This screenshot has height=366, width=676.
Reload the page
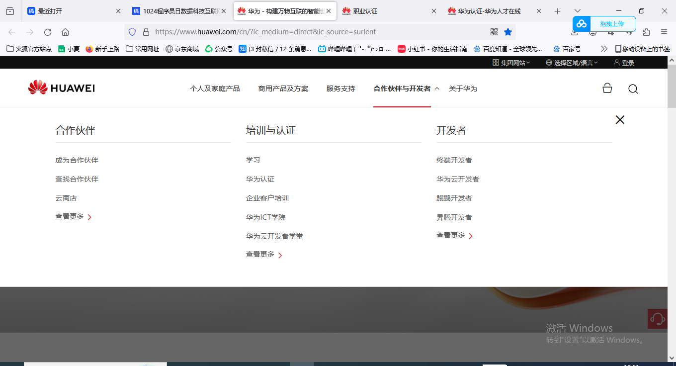(48, 32)
